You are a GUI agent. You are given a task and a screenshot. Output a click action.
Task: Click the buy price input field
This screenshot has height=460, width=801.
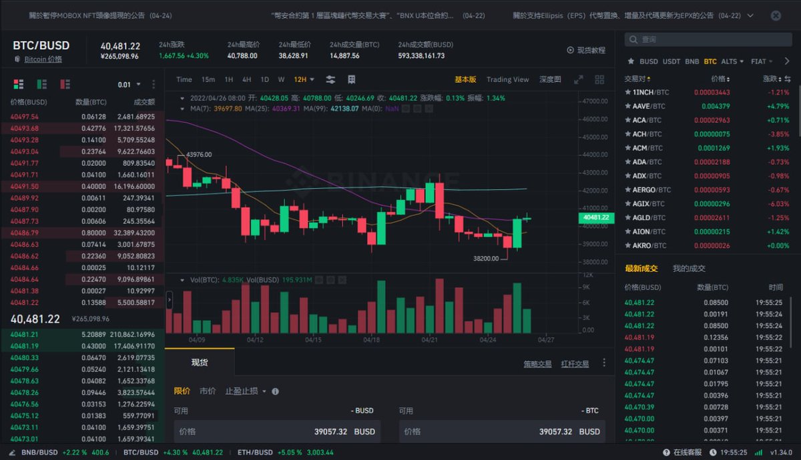click(x=277, y=431)
